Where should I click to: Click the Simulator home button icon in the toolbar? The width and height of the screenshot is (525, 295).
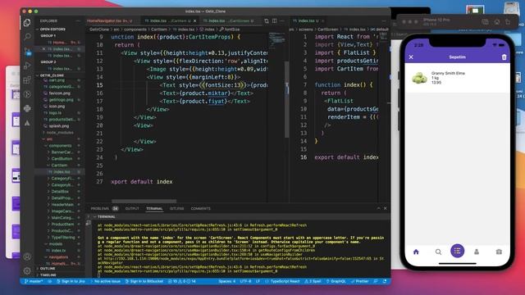pos(497,22)
